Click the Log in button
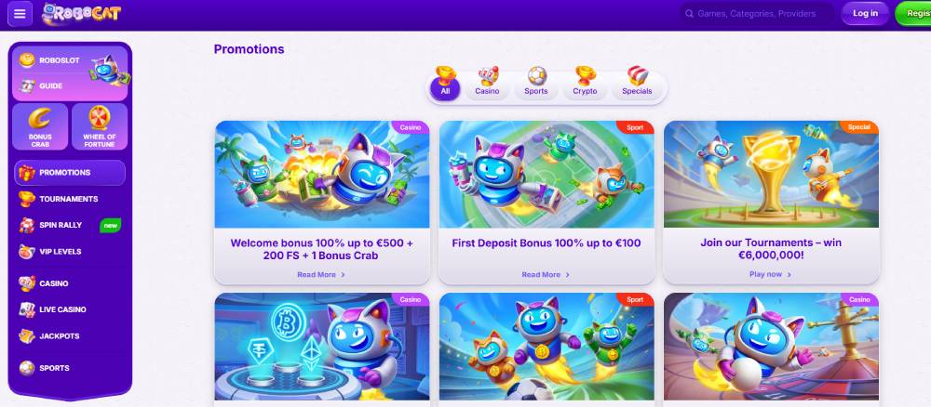This screenshot has width=931, height=407. 865,14
